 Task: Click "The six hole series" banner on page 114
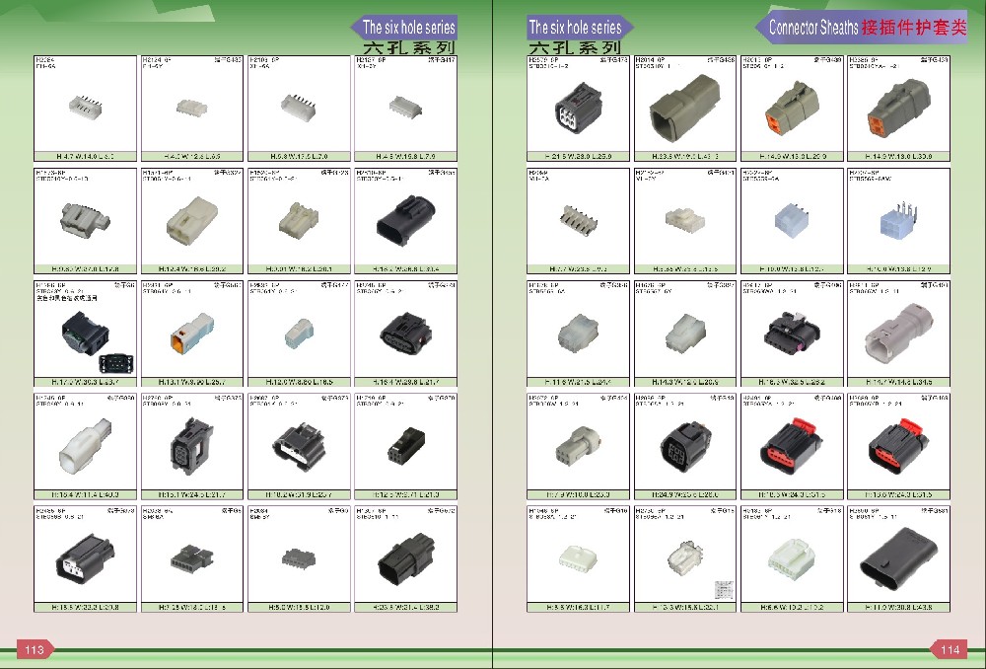[579, 27]
